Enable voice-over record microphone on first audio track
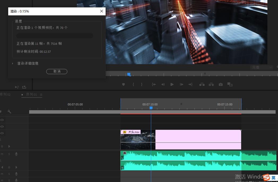The height and width of the screenshot is (182, 278). [x=16, y=154]
